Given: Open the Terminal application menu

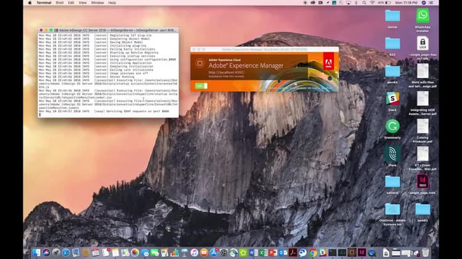Looking at the screenshot, I should tap(44, 2).
